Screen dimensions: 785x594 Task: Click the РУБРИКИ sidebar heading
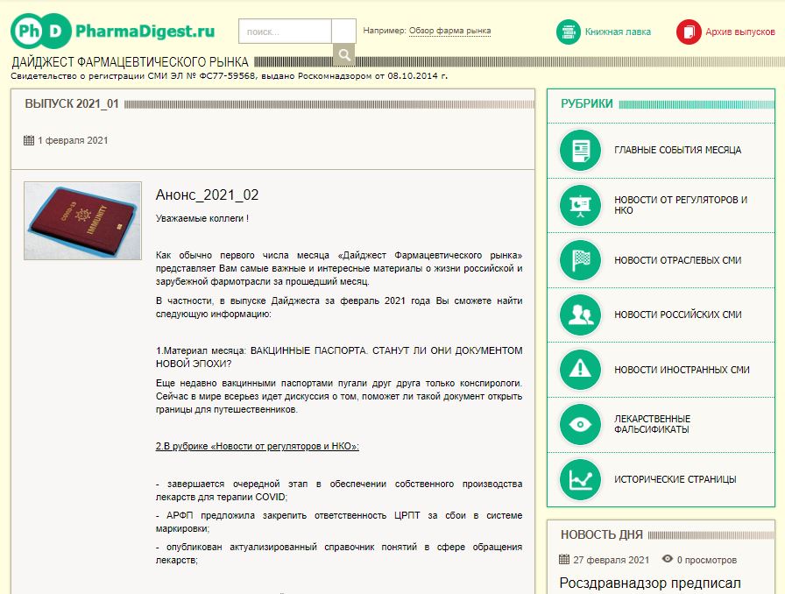click(587, 103)
